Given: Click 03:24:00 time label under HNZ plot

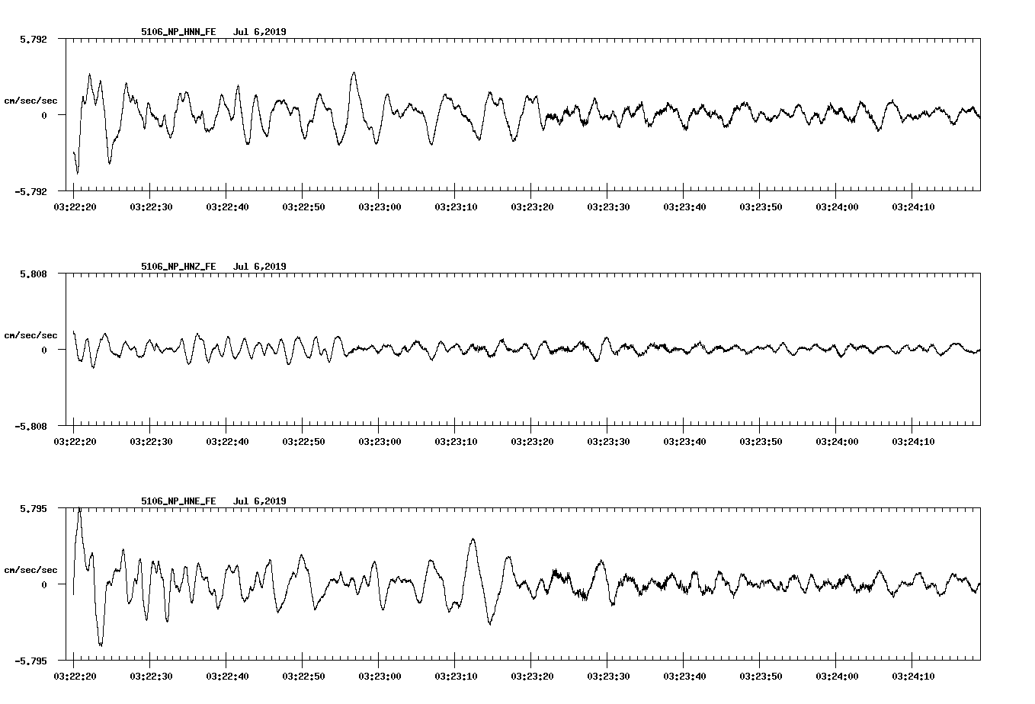Looking at the screenshot, I should click(x=836, y=441).
